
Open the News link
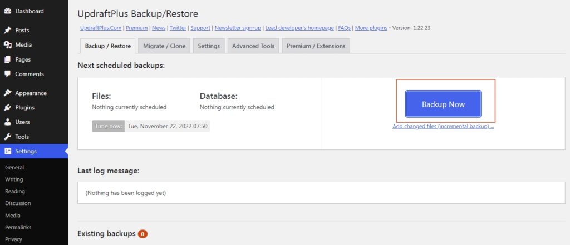(159, 28)
